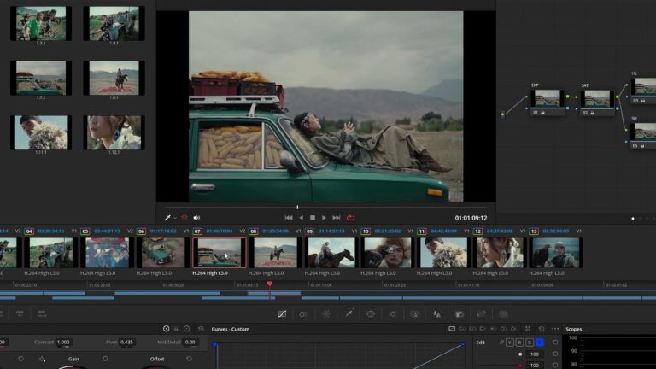Select Curves Custom mode icon
This screenshot has height=369, width=656.
pos(452,329)
